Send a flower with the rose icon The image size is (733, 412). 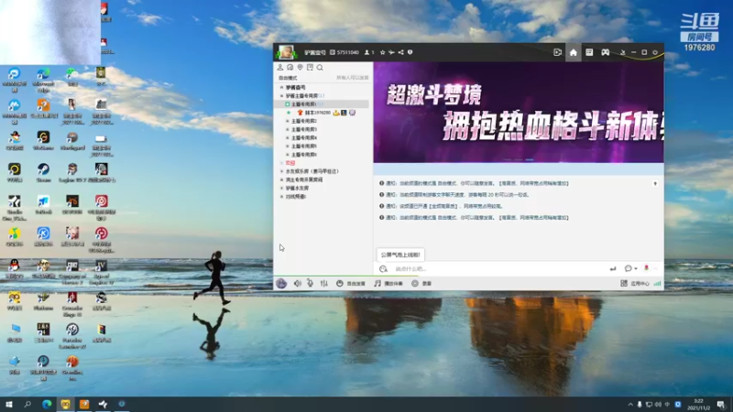646,268
